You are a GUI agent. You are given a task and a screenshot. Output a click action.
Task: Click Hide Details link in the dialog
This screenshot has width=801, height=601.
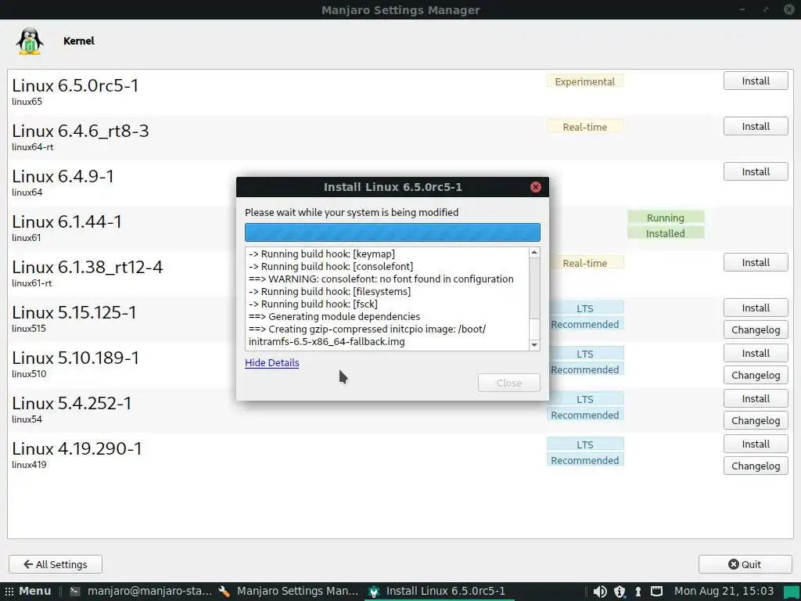coord(271,363)
